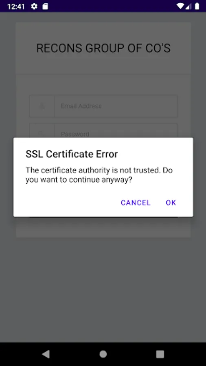
Task: Tap the clock showing 12:41
Action: pos(16,6)
